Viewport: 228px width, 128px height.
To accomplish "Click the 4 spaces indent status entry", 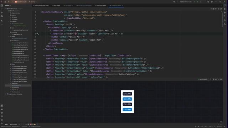I will tap(219, 127).
